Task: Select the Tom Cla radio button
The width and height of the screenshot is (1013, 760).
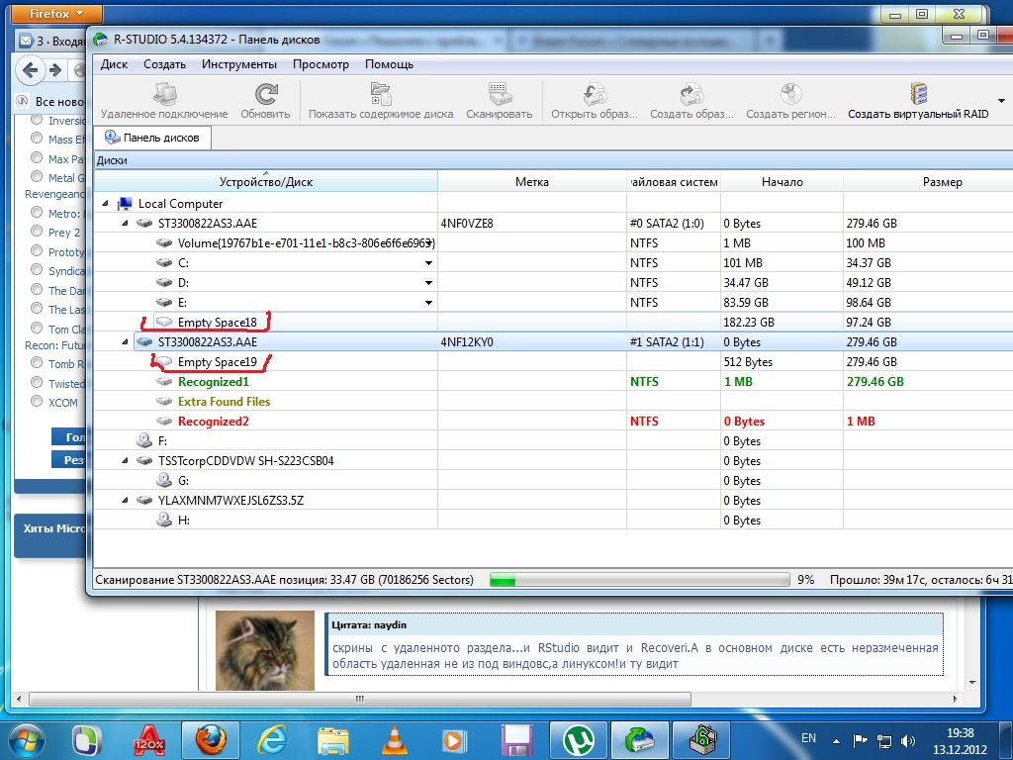Action: coord(37,329)
